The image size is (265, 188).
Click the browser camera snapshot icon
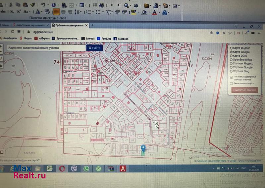point(211,33)
